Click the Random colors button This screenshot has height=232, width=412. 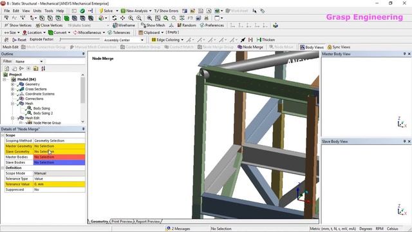coord(187,25)
